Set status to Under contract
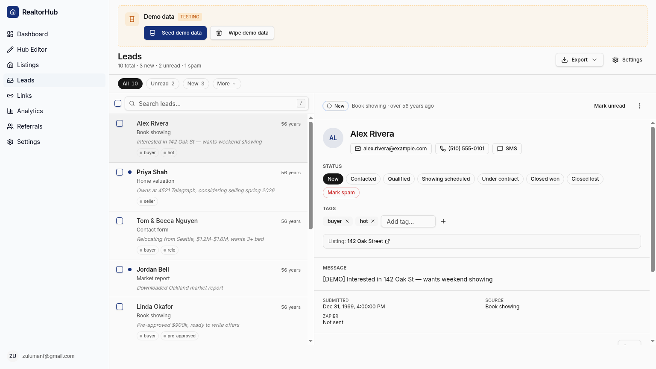 (500, 179)
